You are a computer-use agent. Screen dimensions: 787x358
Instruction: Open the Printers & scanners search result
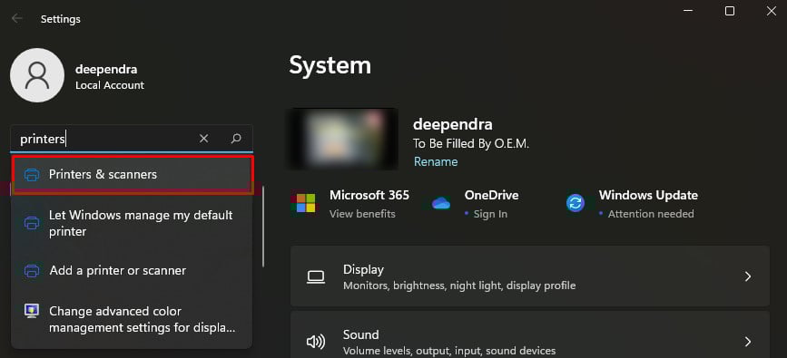point(132,175)
